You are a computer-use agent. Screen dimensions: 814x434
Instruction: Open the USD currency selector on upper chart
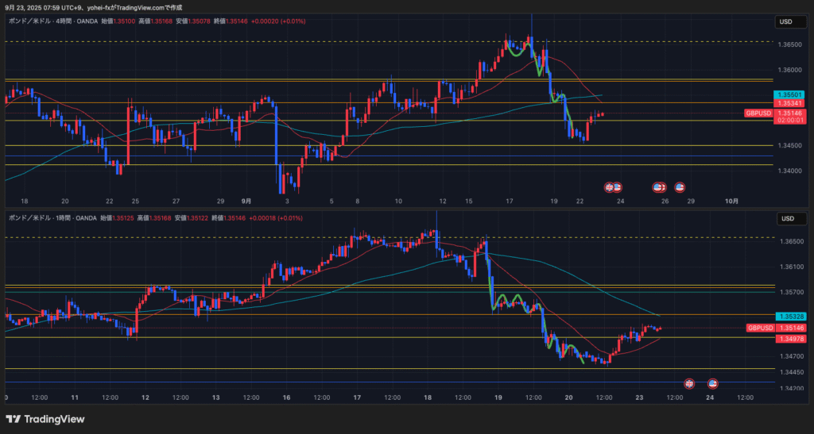(786, 21)
